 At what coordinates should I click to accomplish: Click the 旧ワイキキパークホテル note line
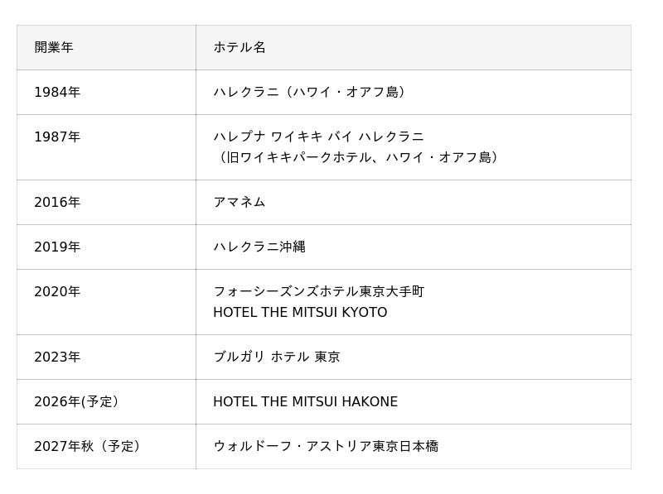[358, 157]
